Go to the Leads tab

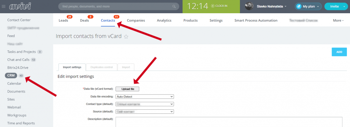63,20
